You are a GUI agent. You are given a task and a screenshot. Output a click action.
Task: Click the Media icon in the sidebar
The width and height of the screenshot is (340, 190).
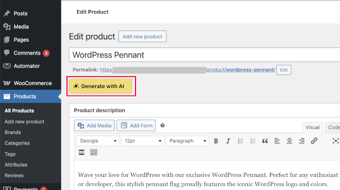pyautogui.click(x=6, y=26)
